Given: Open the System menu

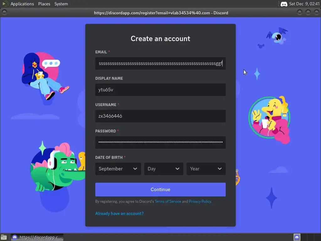Looking at the screenshot, I should (61, 4).
